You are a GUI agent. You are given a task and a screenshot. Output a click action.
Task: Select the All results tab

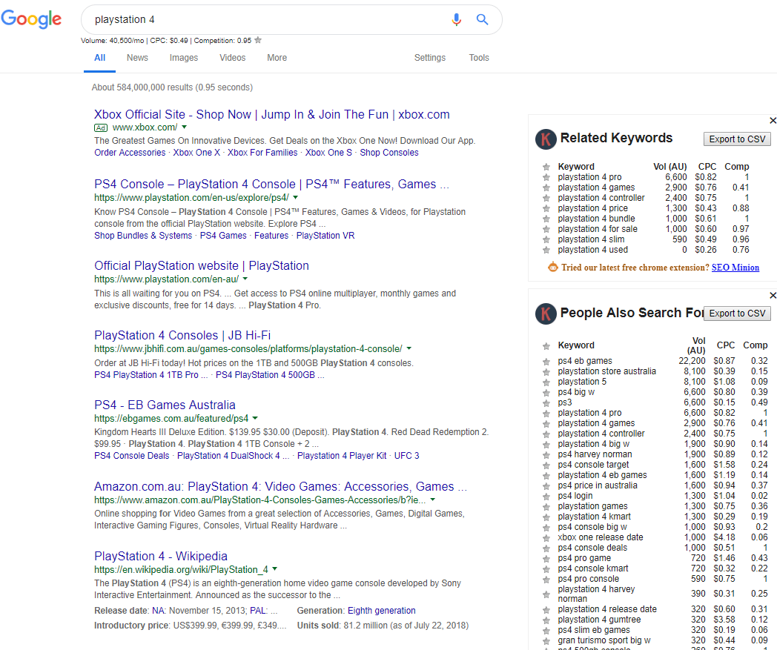click(x=99, y=58)
